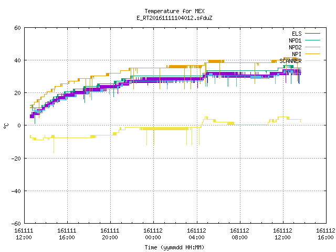Screen dimensions: 336x252
Task: Click the orange NPI legend line sample
Action: point(312,54)
